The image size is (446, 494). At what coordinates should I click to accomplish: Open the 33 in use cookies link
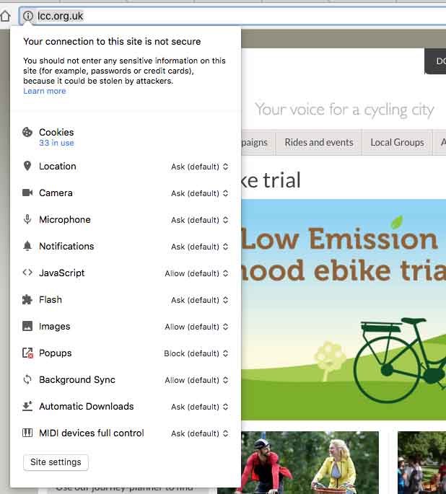pos(56,143)
